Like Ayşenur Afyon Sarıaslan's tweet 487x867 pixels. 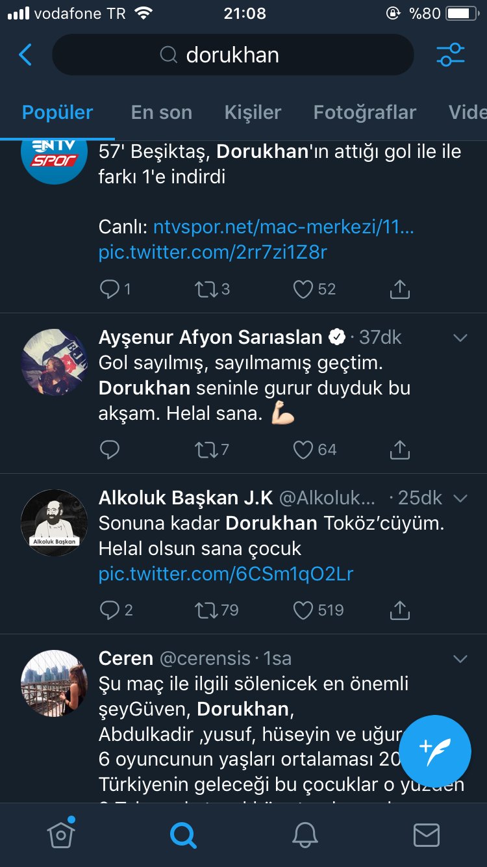[303, 450]
